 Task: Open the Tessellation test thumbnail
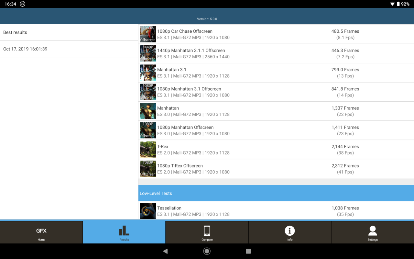coord(148,211)
